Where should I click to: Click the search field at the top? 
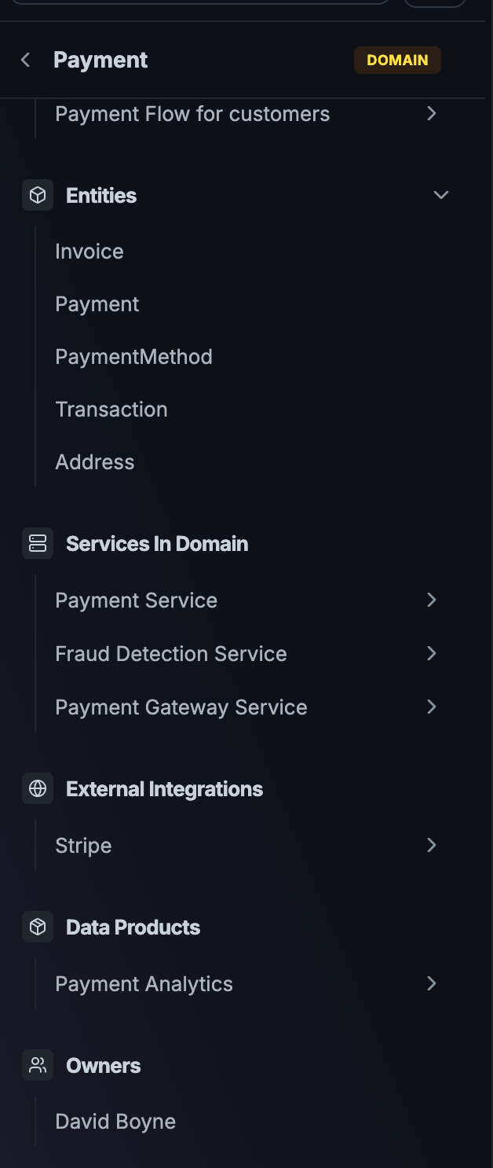click(x=200, y=4)
